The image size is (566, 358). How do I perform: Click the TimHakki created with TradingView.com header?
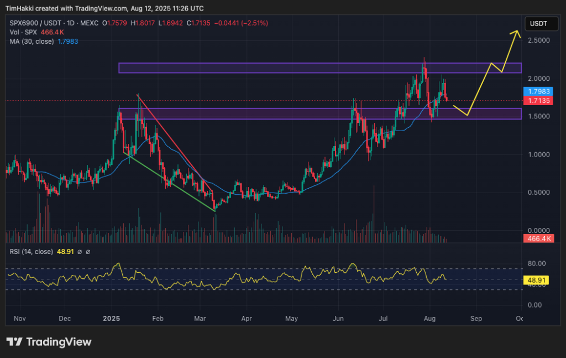(x=104, y=8)
